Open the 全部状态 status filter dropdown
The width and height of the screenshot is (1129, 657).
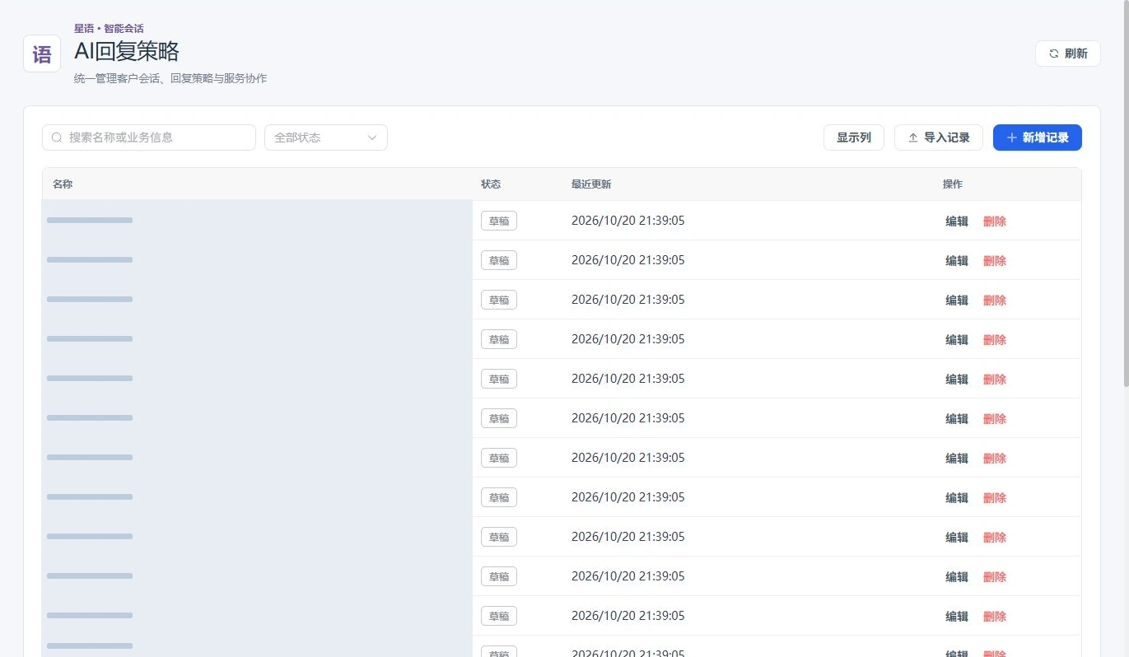coord(326,137)
